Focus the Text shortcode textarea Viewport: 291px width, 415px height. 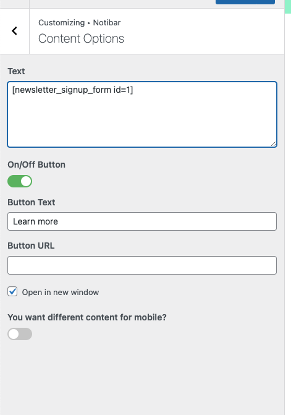point(142,114)
